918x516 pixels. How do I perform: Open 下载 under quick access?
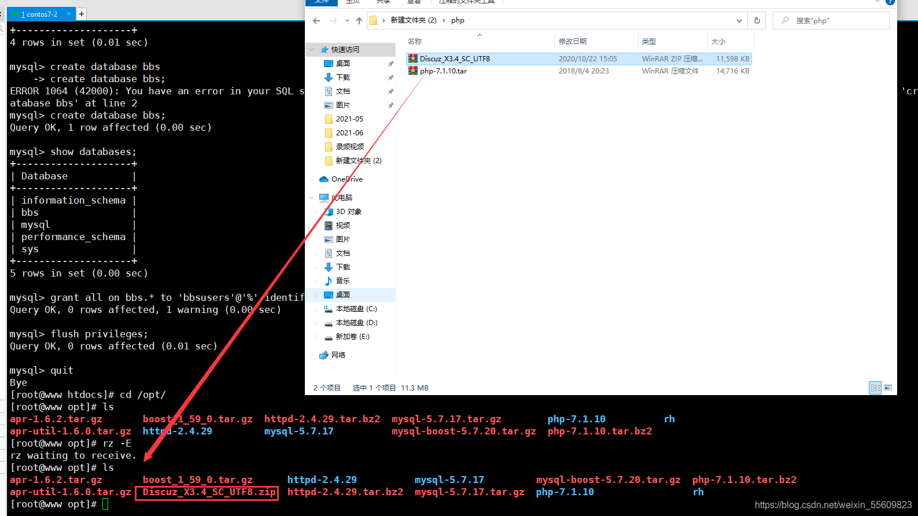(x=343, y=78)
